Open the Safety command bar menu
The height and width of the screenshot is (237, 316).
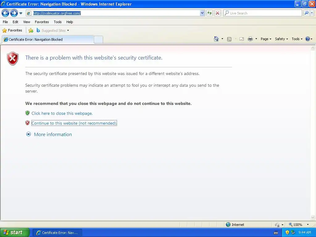click(x=281, y=39)
